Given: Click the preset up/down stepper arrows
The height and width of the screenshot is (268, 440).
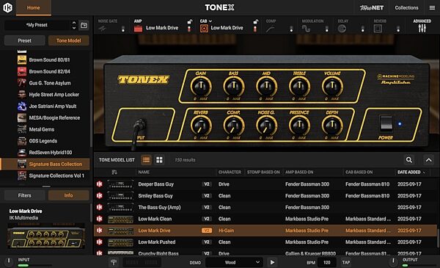Looking at the screenshot, I should tap(74, 25).
